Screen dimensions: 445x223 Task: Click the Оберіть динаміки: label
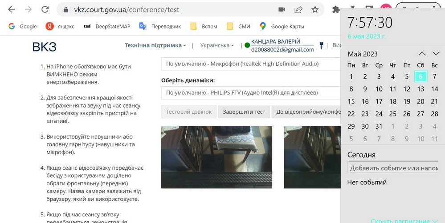tap(188, 80)
